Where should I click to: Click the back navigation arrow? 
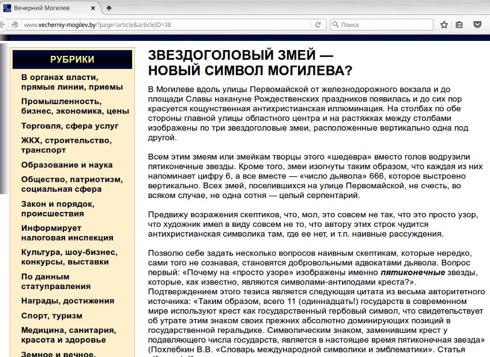click(x=4, y=25)
